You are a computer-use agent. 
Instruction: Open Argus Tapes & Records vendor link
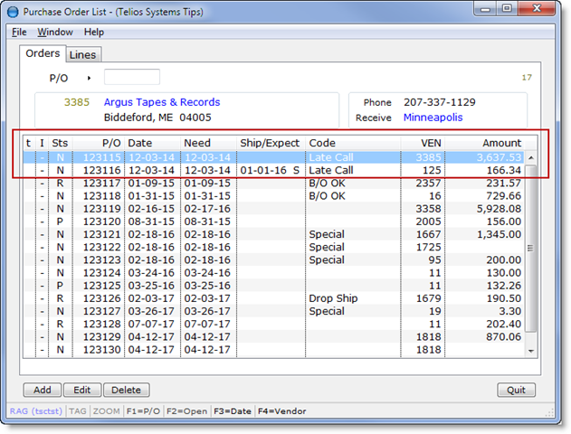161,102
